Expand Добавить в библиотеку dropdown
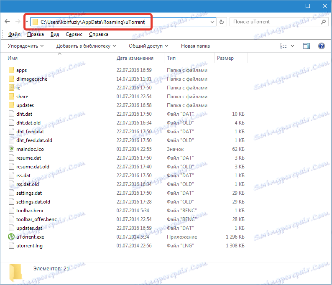This screenshot has width=332, height=285. [x=86, y=46]
